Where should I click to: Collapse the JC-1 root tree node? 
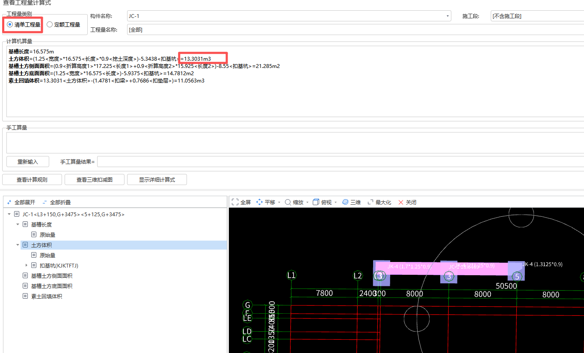pos(9,214)
